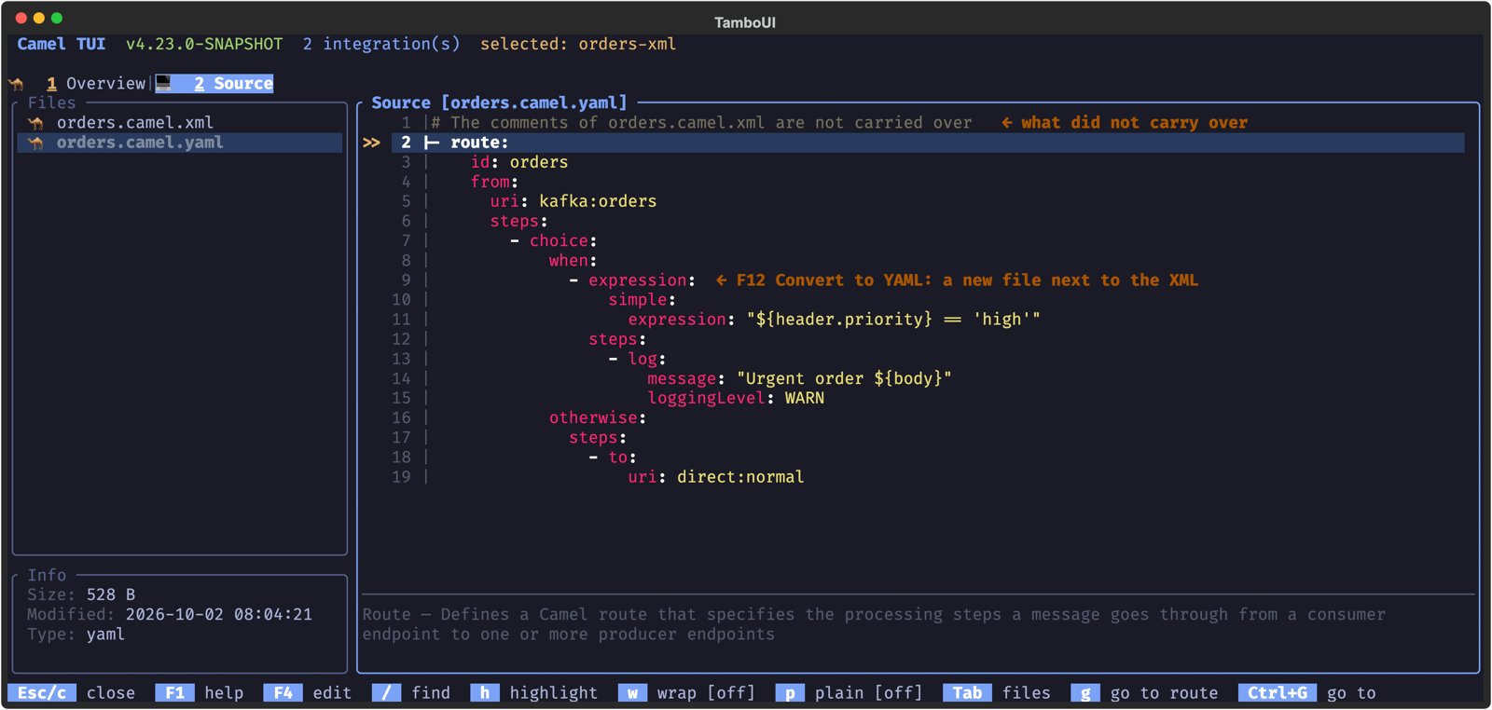Click the Source [orders.camel.yaml] panel title
The height and width of the screenshot is (710, 1492).
[x=500, y=102]
